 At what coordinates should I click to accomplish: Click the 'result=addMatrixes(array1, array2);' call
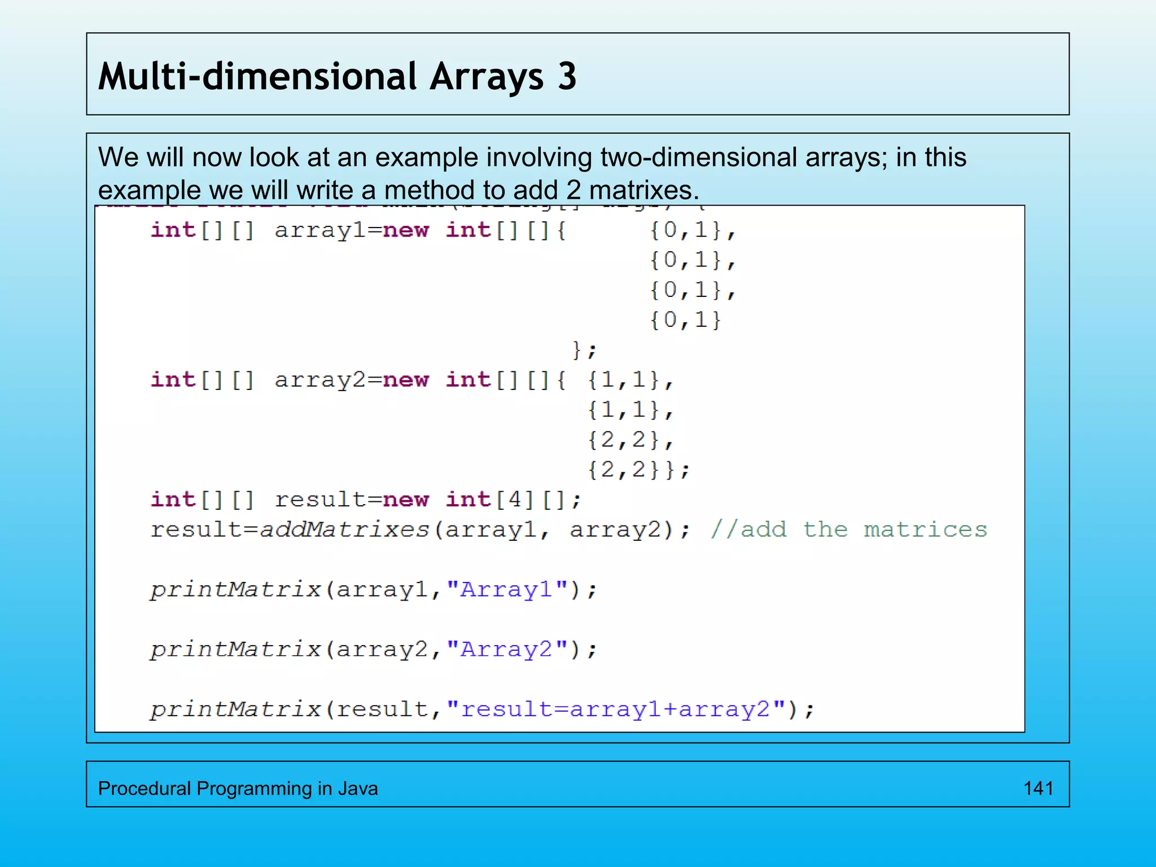click(421, 529)
